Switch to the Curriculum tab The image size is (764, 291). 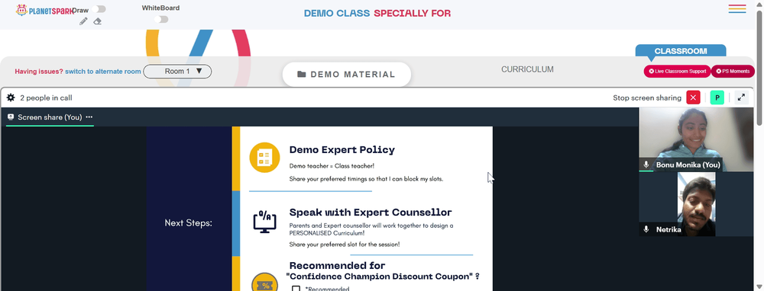point(527,69)
